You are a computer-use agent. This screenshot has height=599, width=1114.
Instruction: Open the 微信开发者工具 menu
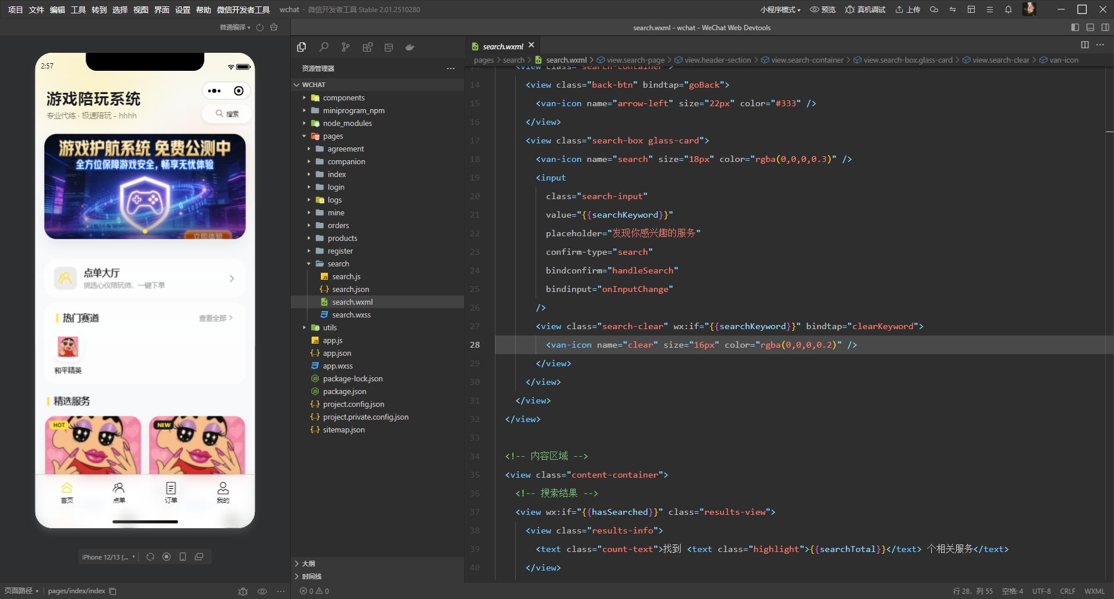pos(243,9)
